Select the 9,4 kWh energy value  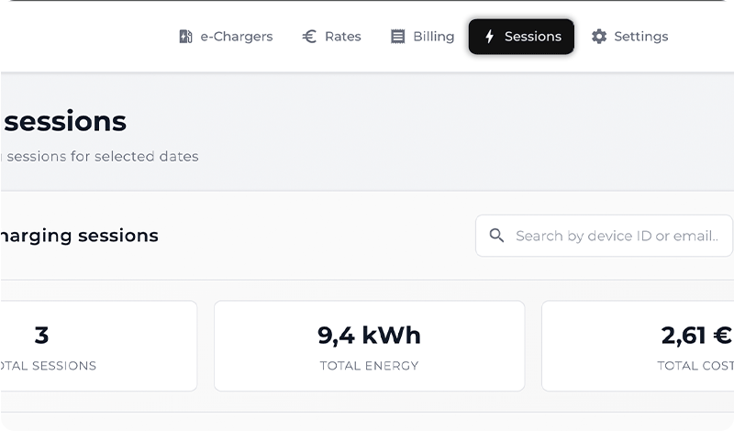coord(369,336)
